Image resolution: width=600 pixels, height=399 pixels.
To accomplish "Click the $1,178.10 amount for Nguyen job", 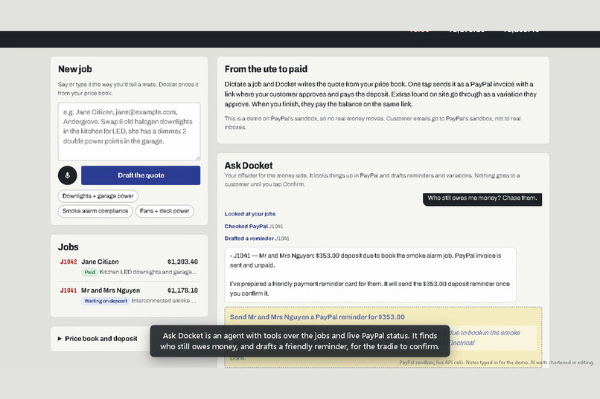I will [182, 291].
